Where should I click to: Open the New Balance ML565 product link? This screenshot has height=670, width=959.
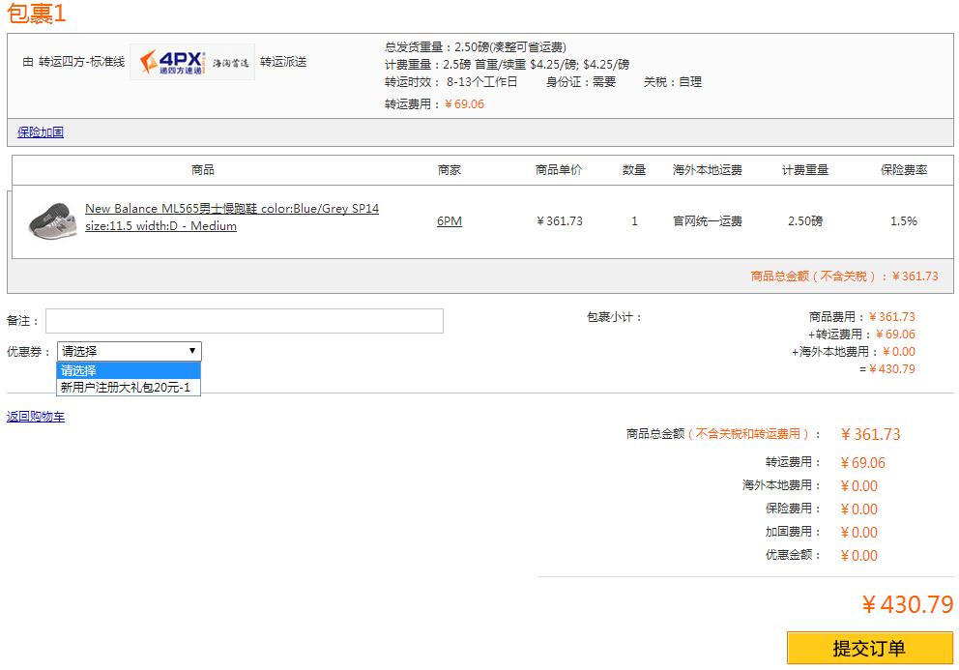pos(231,209)
